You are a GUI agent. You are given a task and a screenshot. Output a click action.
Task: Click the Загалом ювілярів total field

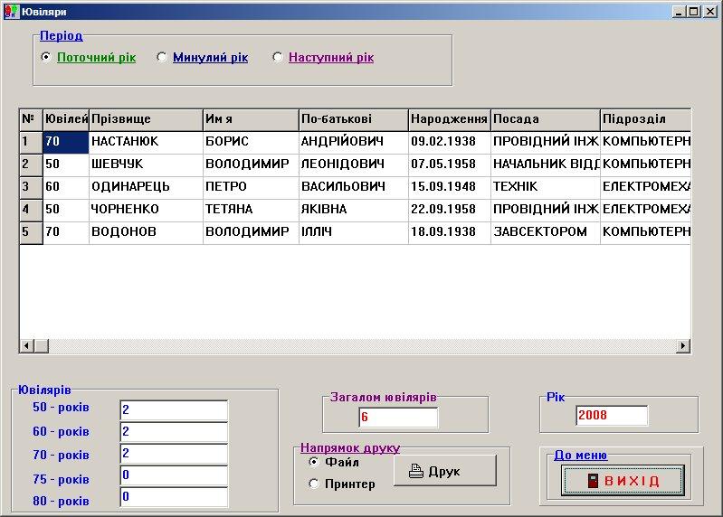pos(398,417)
